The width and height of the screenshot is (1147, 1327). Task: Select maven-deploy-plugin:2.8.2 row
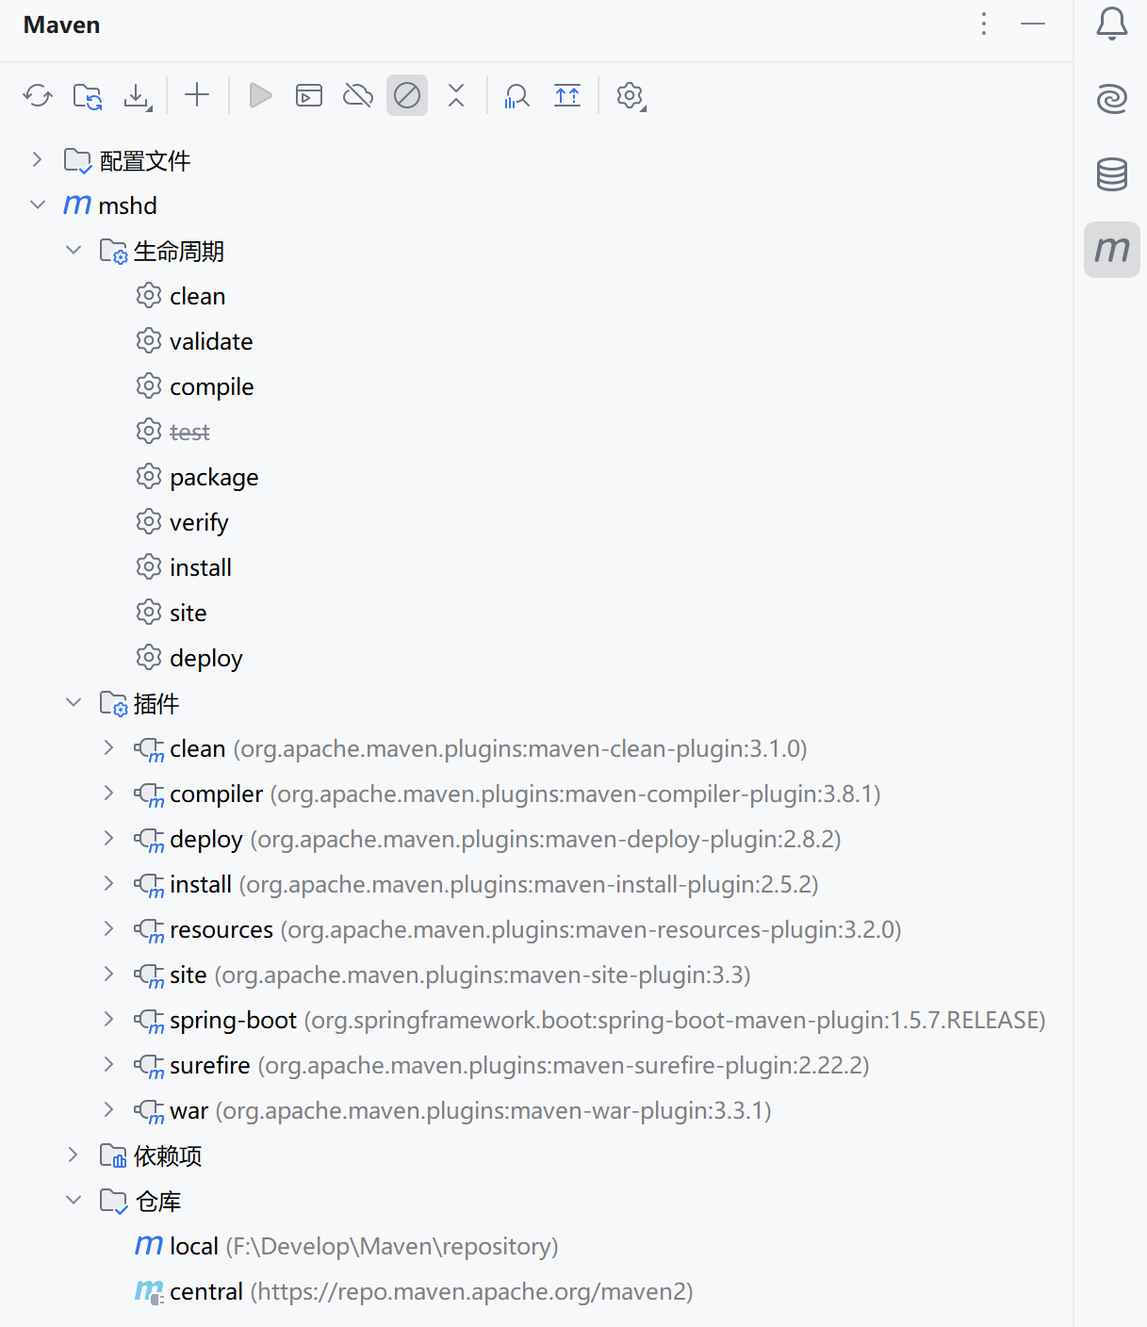[487, 839]
